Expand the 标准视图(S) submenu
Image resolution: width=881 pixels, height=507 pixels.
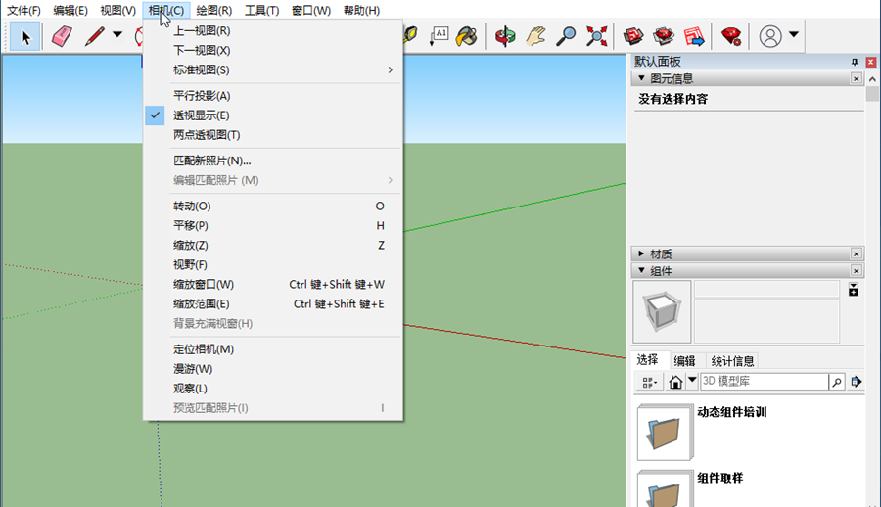[x=273, y=70]
